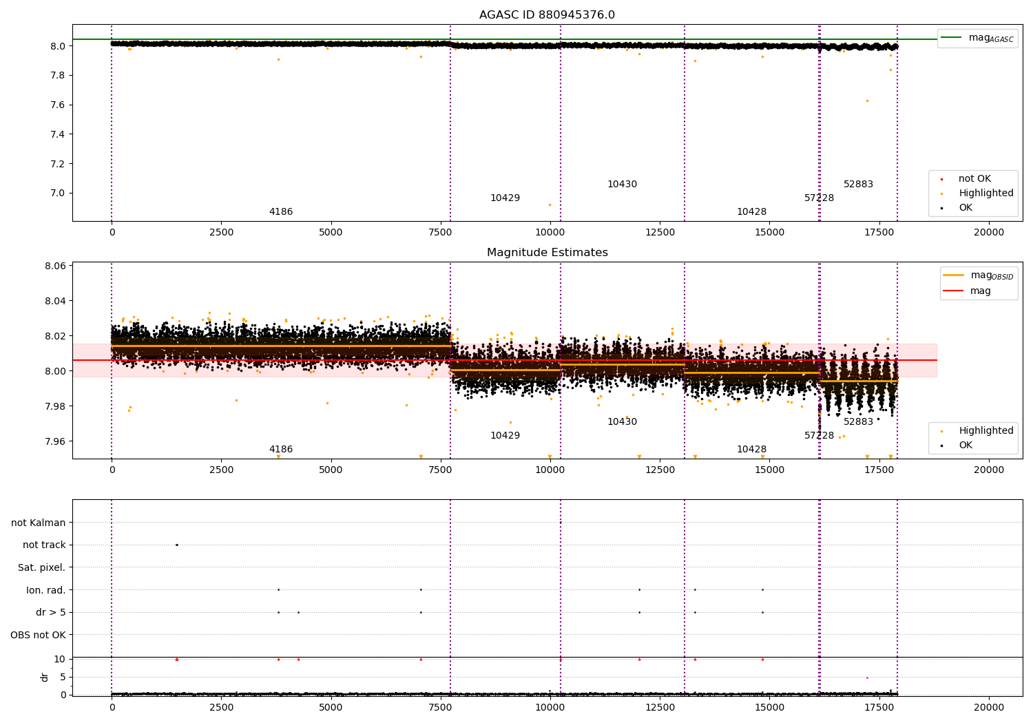The width and height of the screenshot is (1033, 723).
Task: Click the 'Sat. pixel.' row label
Action: pos(41,568)
